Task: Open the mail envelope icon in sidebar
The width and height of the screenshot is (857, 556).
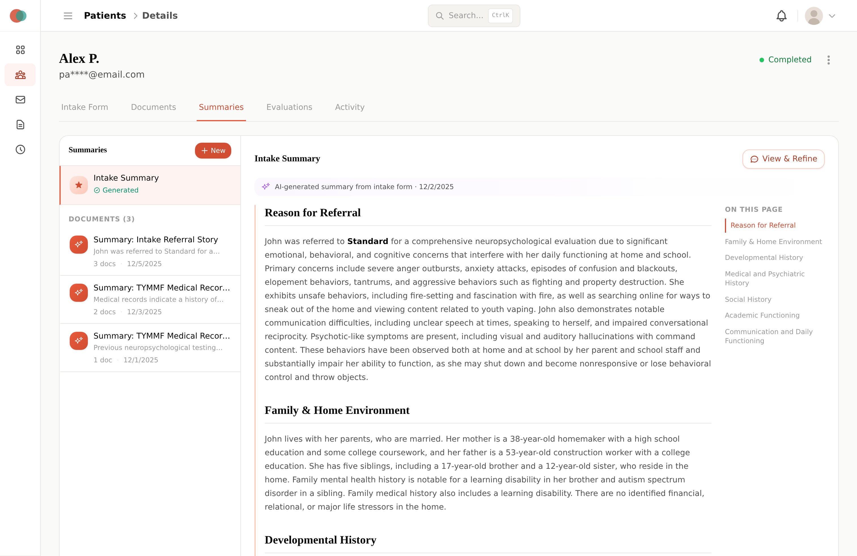Action: [x=20, y=100]
